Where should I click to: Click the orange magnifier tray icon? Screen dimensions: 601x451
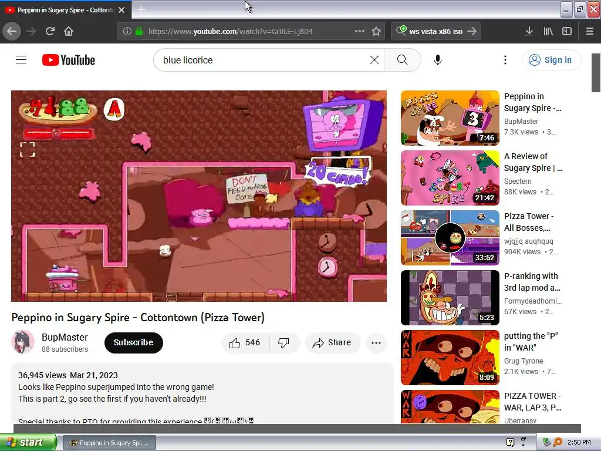[x=558, y=442]
